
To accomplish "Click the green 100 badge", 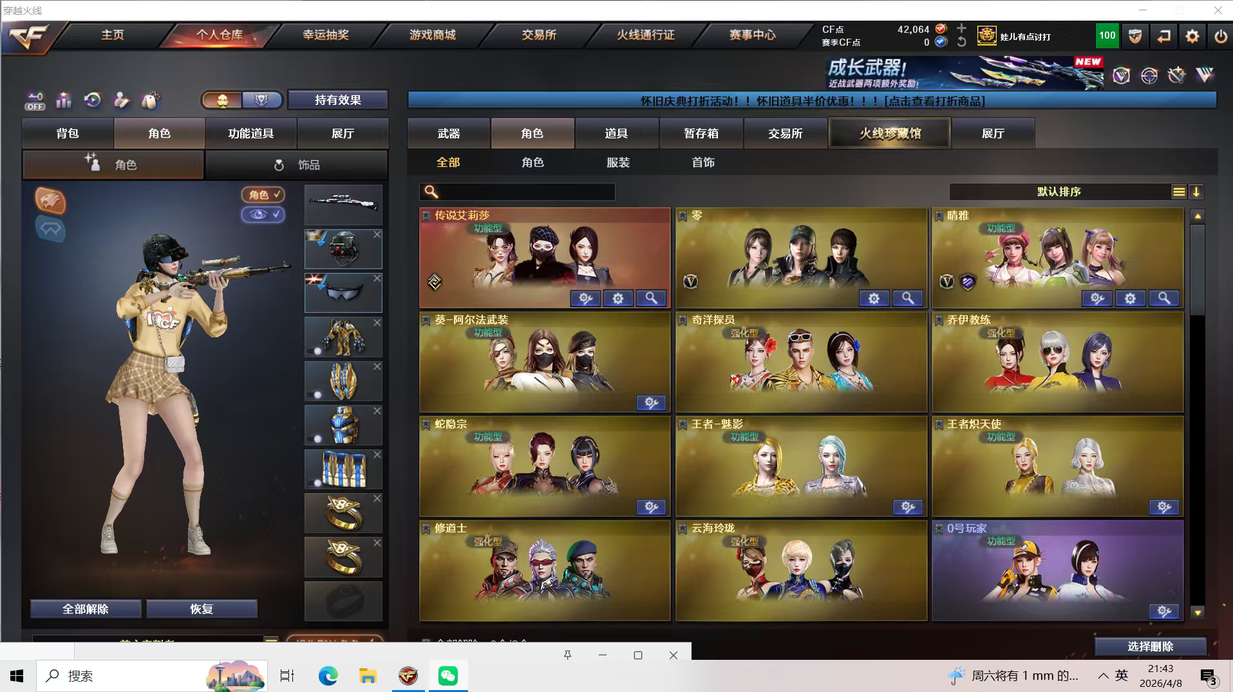I will pos(1107,36).
